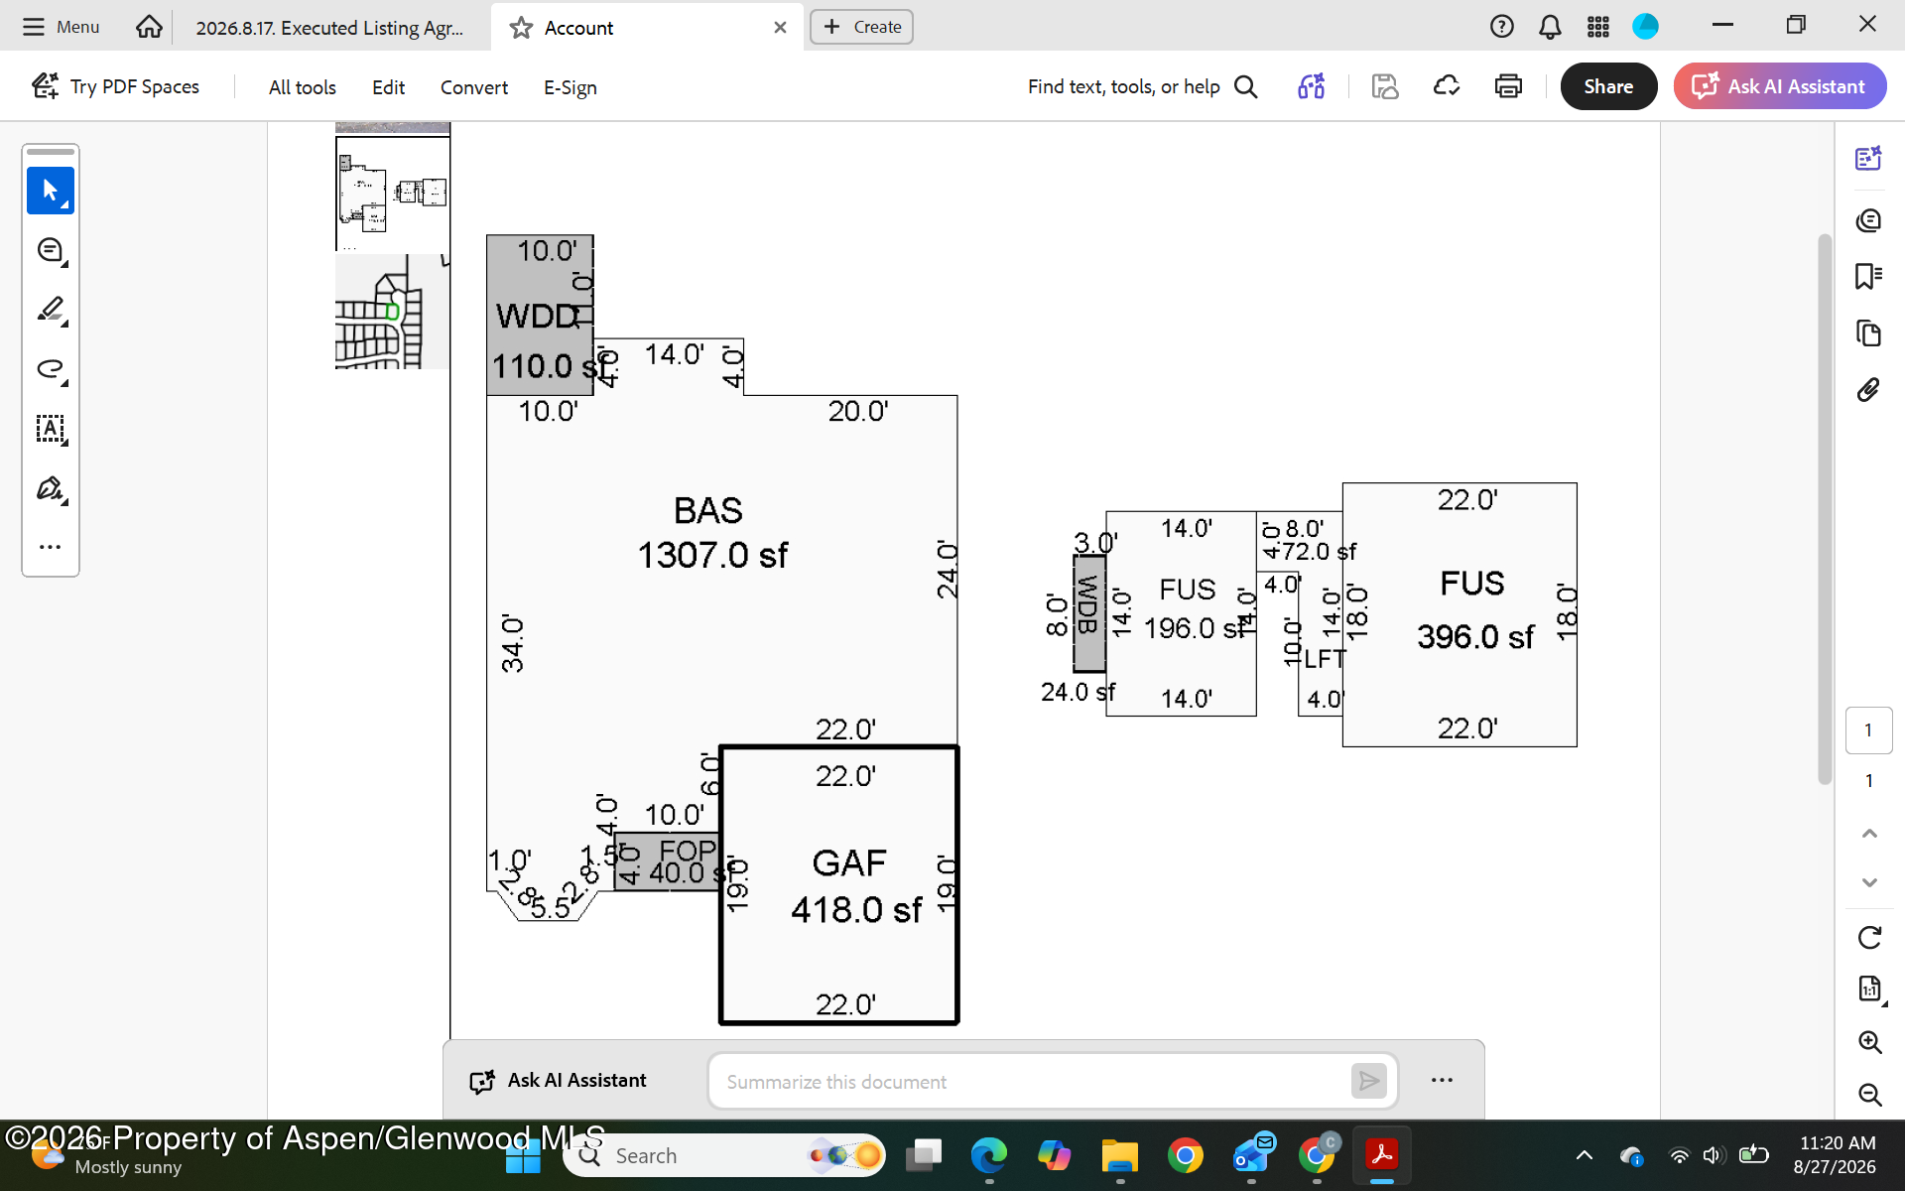Print the current document
The height and width of the screenshot is (1191, 1905).
(x=1508, y=86)
